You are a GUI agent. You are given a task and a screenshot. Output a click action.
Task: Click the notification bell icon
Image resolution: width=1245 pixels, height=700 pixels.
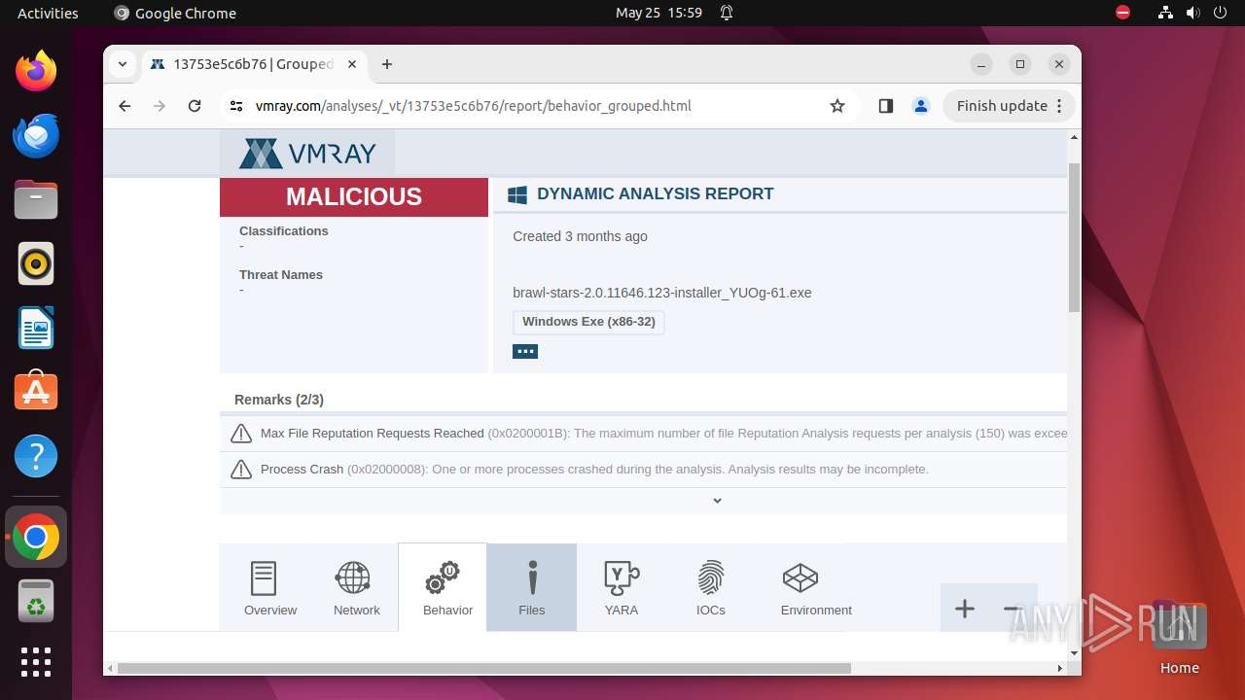coord(727,13)
